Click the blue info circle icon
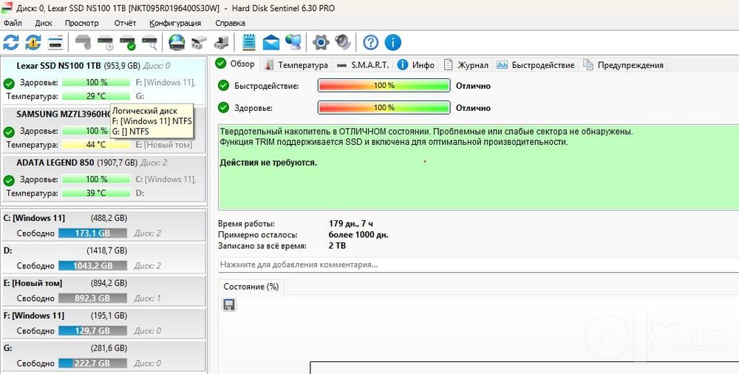 click(393, 42)
